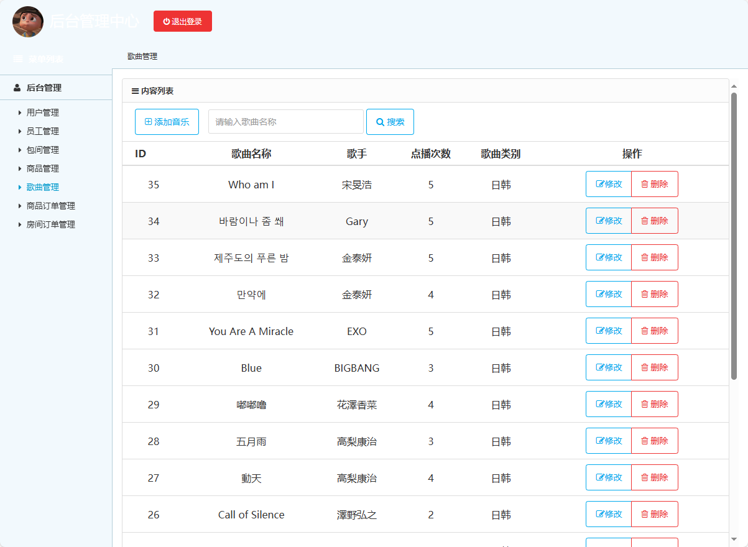Click the 退出登录 button

[x=183, y=21]
